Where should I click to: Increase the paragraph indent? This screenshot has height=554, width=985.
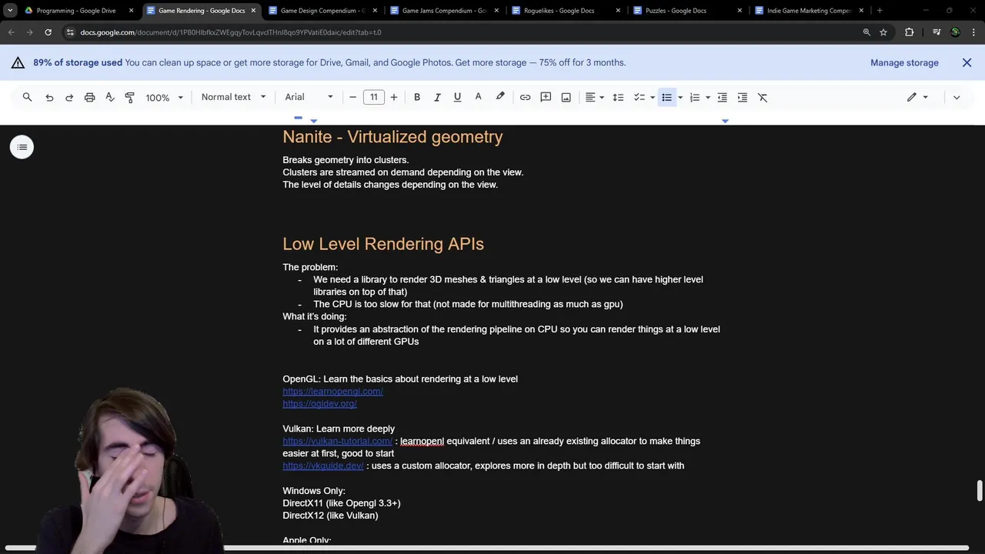pos(742,97)
